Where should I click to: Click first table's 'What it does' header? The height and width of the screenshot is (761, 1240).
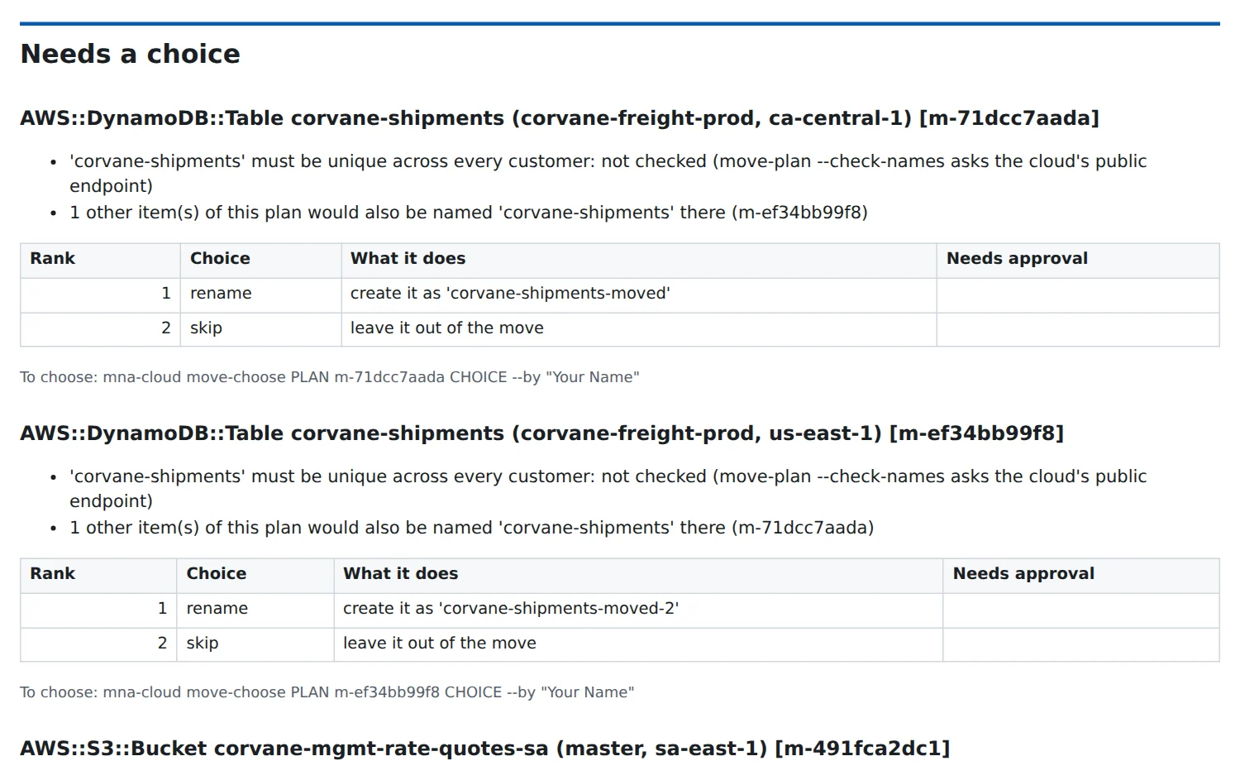[639, 261]
